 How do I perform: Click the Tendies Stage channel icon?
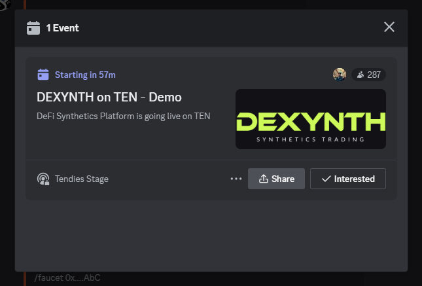pos(43,179)
